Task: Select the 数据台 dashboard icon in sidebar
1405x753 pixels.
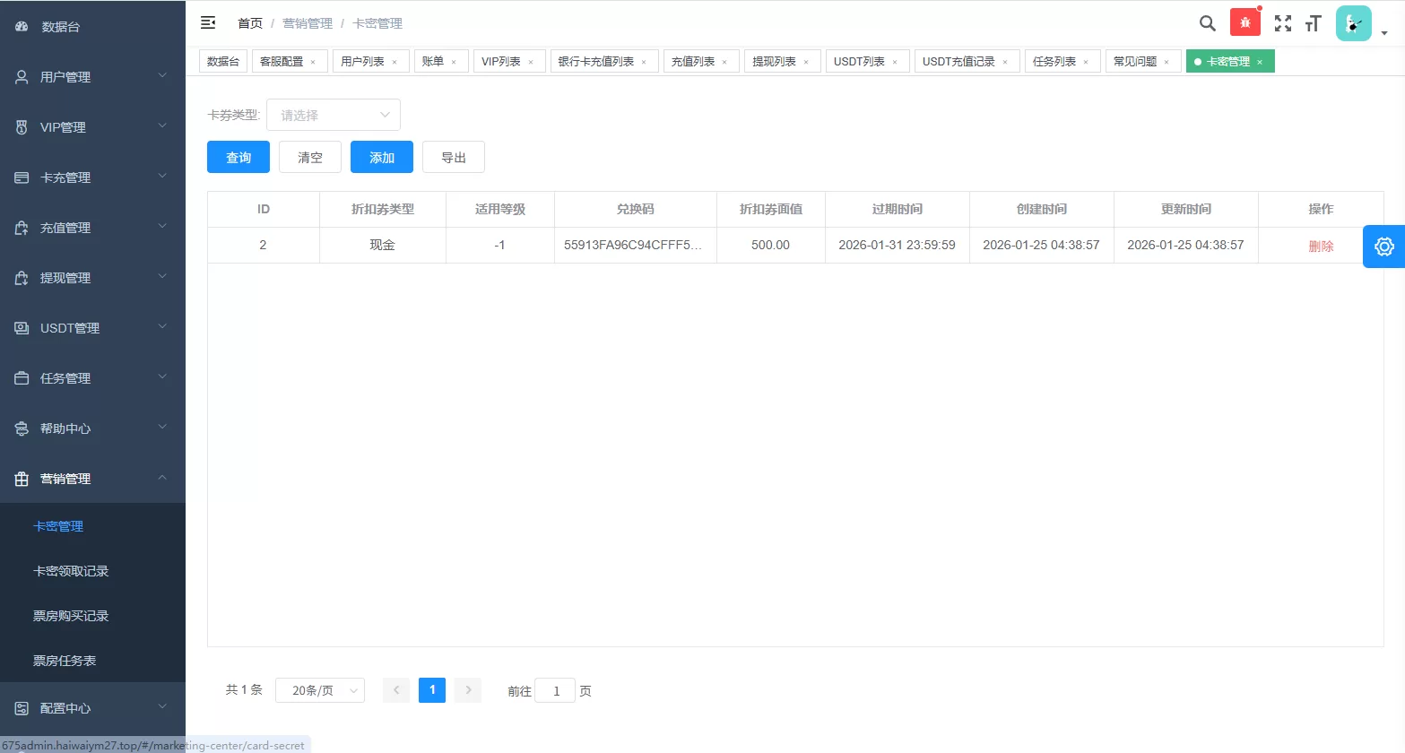Action: click(21, 26)
